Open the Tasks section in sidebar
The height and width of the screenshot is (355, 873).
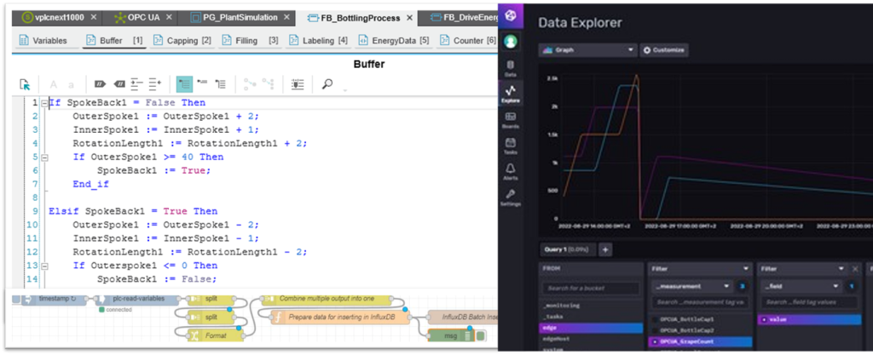click(x=510, y=146)
